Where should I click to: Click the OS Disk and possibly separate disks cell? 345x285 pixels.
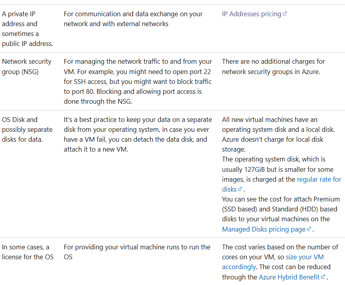tap(27, 129)
